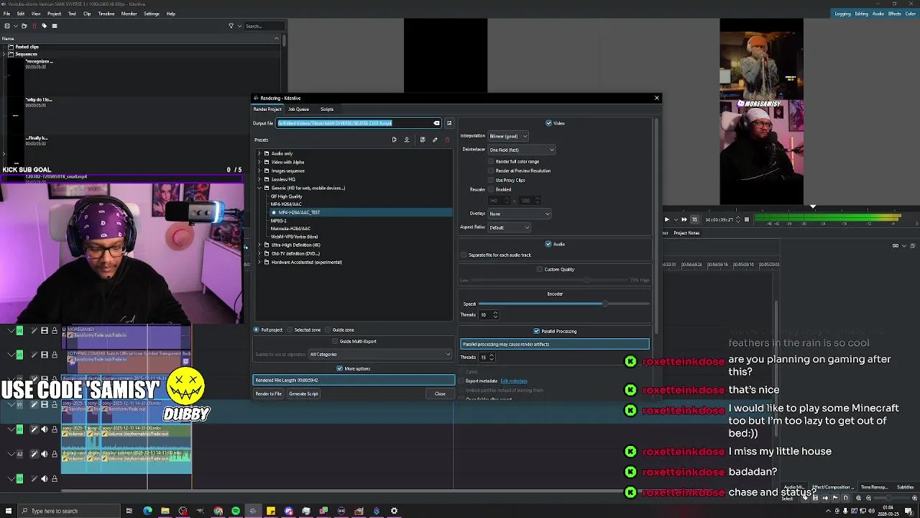Enable the Use Proxy Clips checkbox
This screenshot has height=518, width=920.
(492, 180)
